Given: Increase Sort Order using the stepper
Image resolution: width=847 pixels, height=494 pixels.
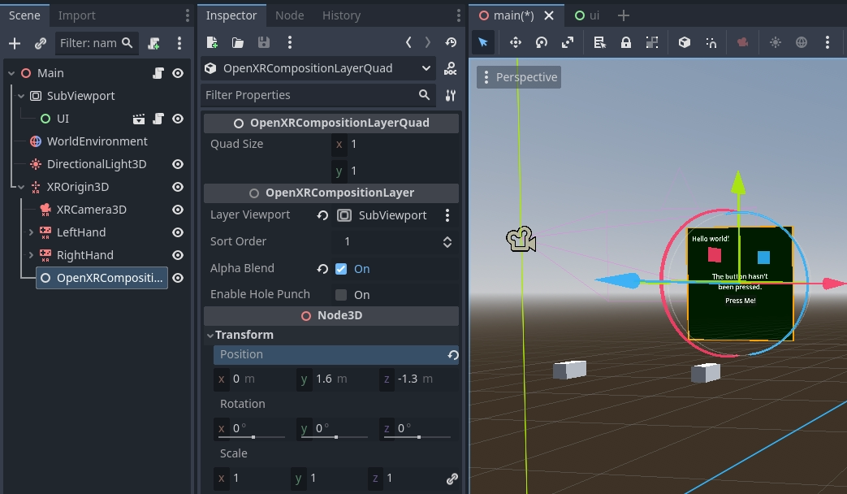Looking at the screenshot, I should 447,237.
